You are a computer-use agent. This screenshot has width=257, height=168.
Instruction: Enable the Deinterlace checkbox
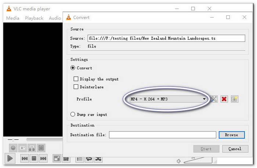(76, 87)
